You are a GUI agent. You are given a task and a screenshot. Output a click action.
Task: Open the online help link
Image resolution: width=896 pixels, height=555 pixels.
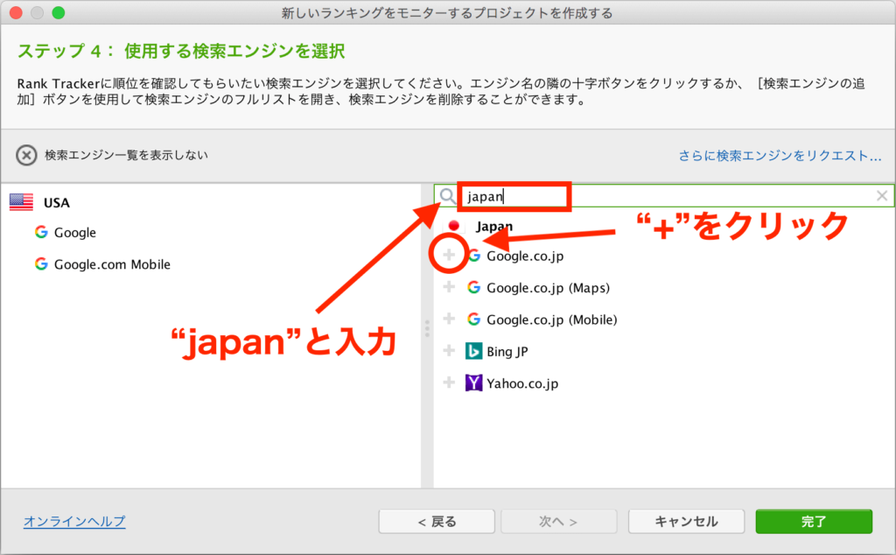[74, 521]
